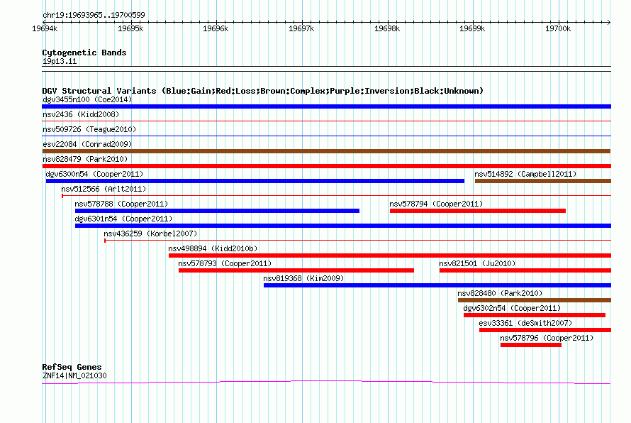
Task: Select the nsv578788 (Cooper2011) label
Action: coord(121,204)
